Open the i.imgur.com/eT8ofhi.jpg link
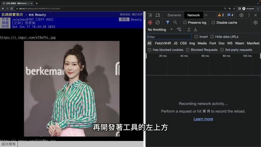261x147 pixels. tap(28, 38)
